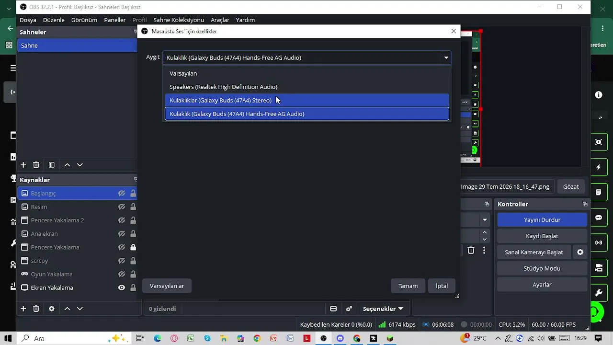Open the Aygıt device dropdown
This screenshot has height=345, width=613.
point(307,57)
